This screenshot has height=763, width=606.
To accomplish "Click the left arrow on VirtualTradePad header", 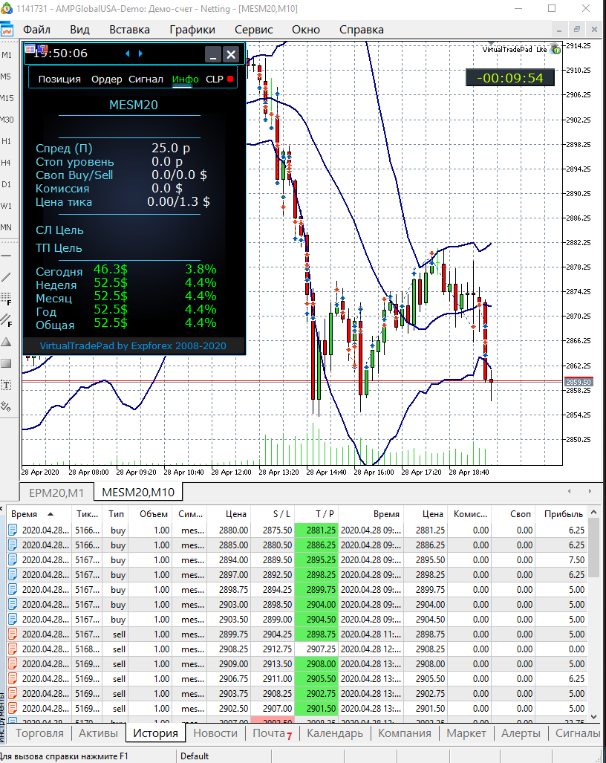I will (128, 53).
